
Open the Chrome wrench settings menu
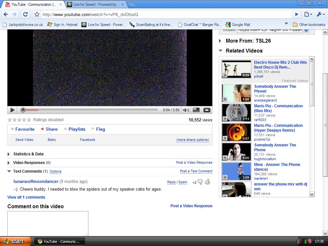click(321, 14)
